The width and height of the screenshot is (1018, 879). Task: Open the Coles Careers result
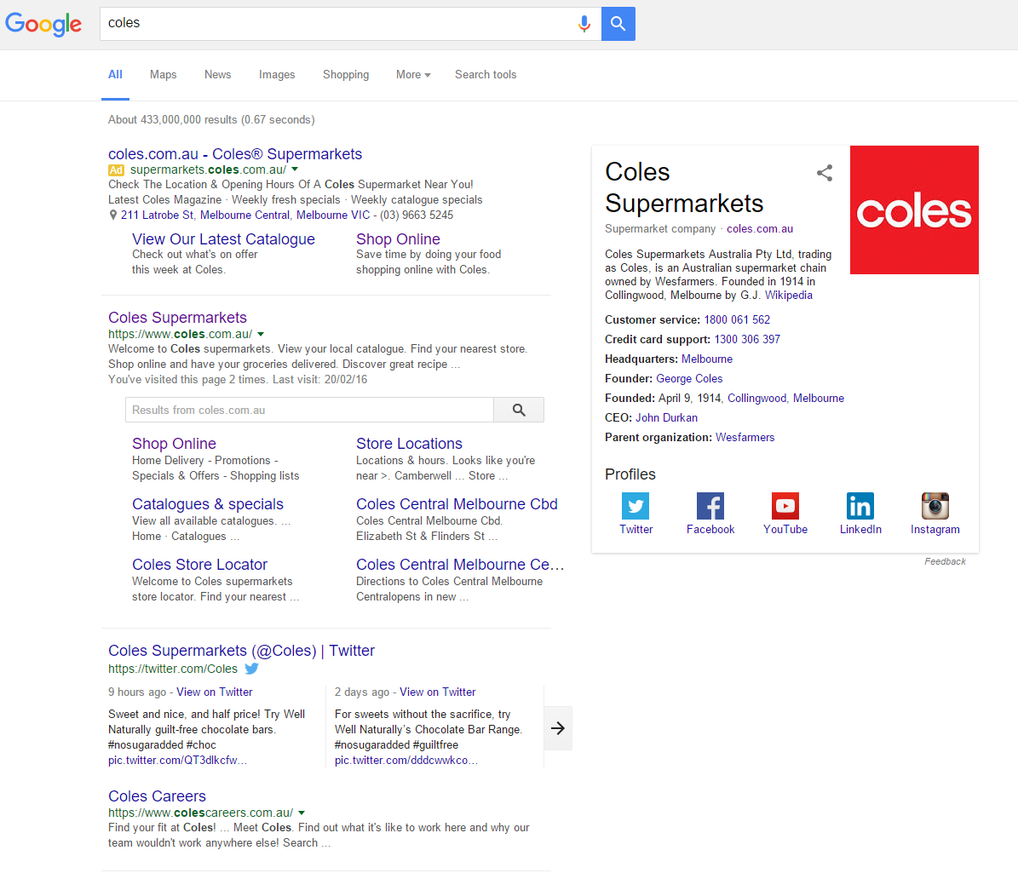157,796
